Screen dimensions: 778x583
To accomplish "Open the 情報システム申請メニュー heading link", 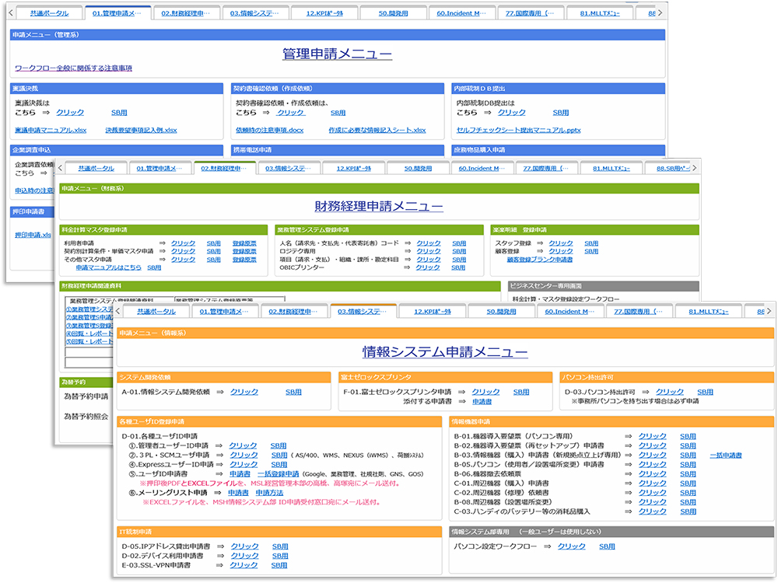I will pos(445,352).
